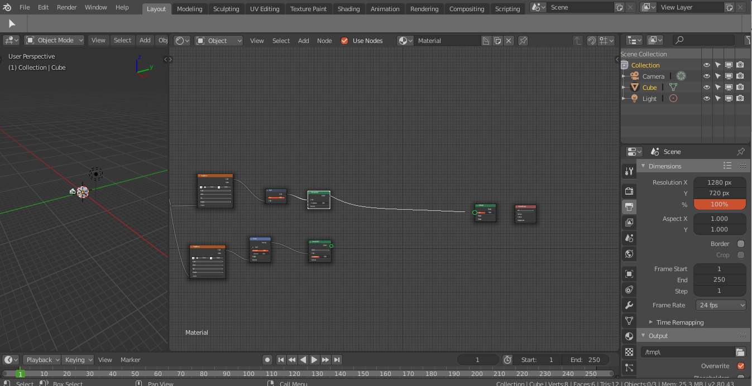The width and height of the screenshot is (752, 386).
Task: Open the Object Mode dropdown
Action: tap(54, 40)
